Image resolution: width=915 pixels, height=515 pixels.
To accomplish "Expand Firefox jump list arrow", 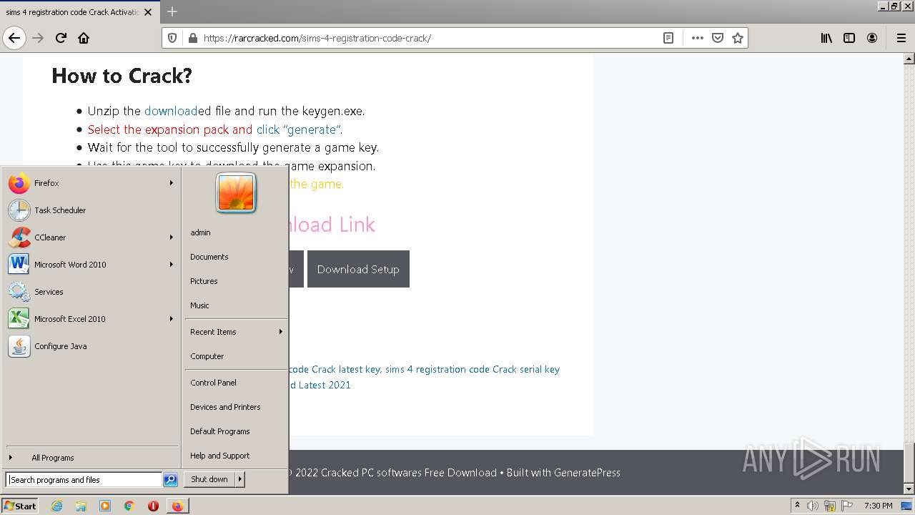I will [171, 183].
